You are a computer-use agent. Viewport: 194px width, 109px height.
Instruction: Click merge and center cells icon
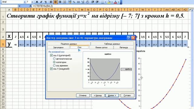pyautogui.click(x=64, y=2)
